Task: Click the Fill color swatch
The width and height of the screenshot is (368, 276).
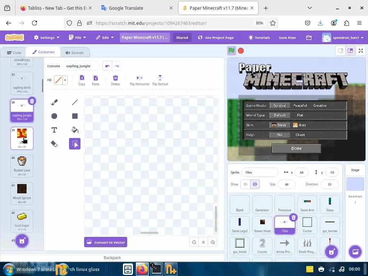Action: click(x=58, y=80)
